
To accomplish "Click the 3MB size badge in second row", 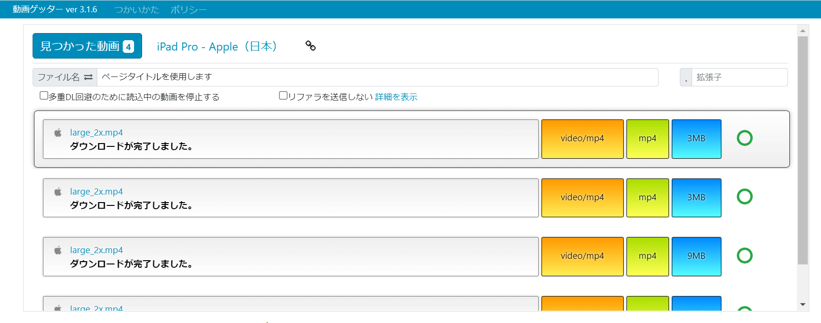I will (x=696, y=198).
